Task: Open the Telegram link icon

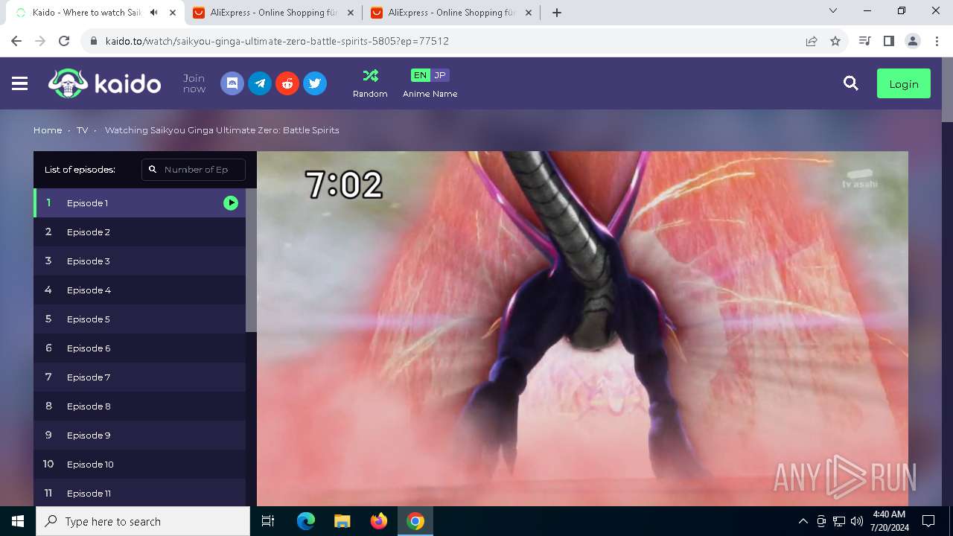Action: pyautogui.click(x=260, y=83)
